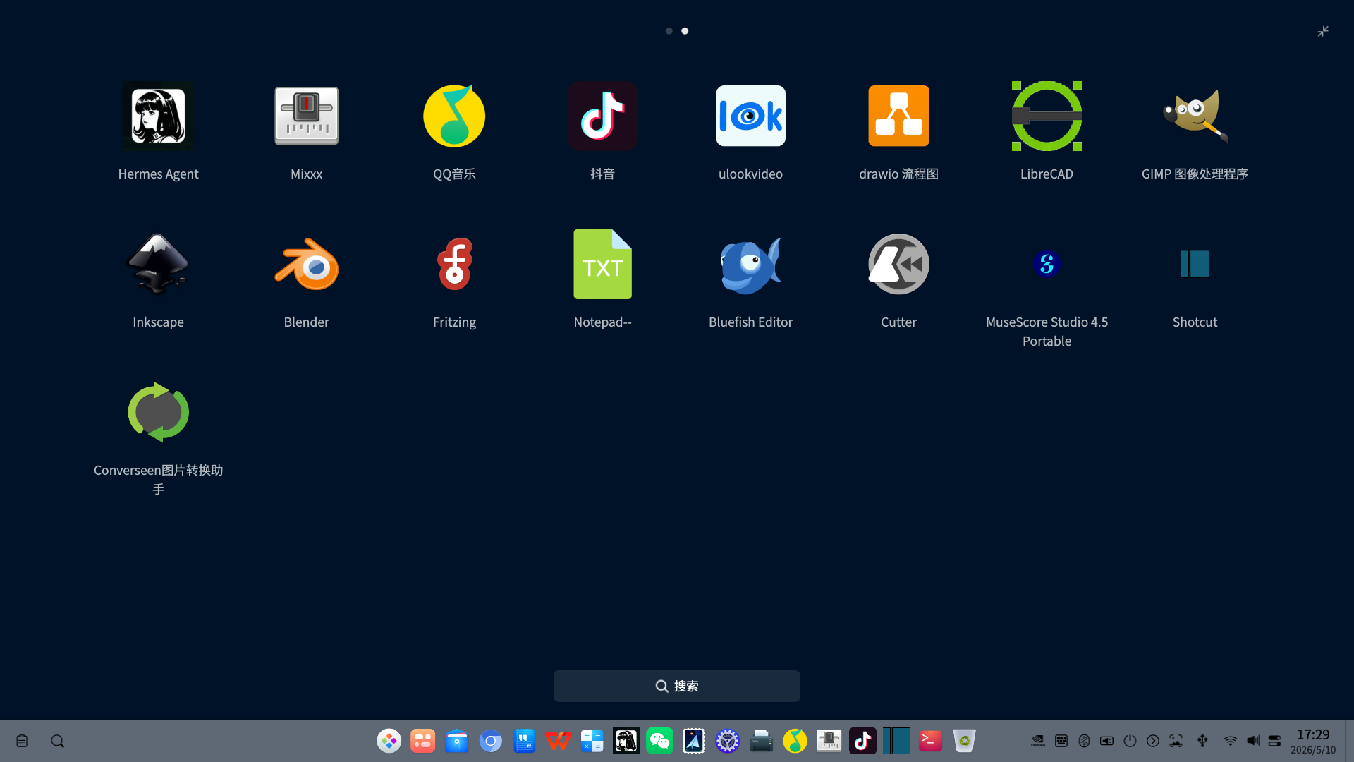The height and width of the screenshot is (762, 1354).
Task: Click the battery power tray icon
Action: (1107, 741)
